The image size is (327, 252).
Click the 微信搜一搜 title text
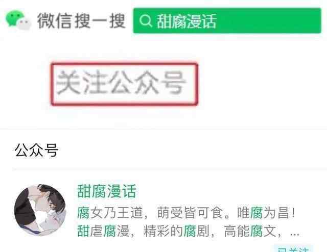(81, 20)
